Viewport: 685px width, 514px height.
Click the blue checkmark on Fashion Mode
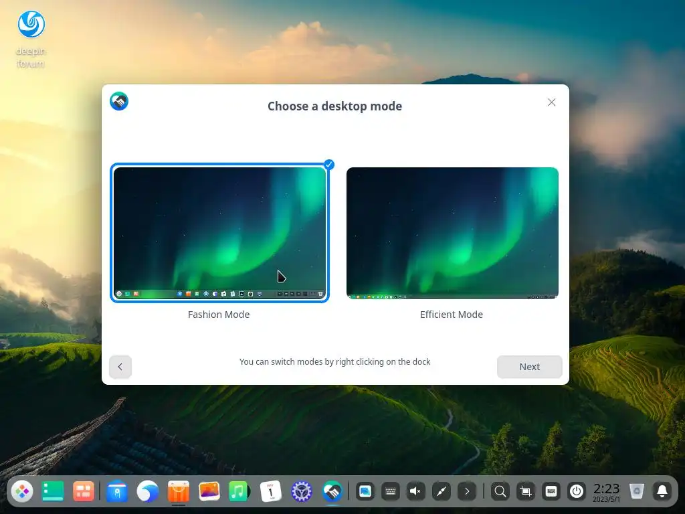tap(329, 165)
